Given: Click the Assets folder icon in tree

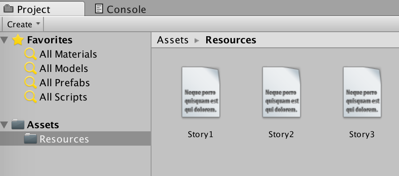Looking at the screenshot, I should [18, 125].
